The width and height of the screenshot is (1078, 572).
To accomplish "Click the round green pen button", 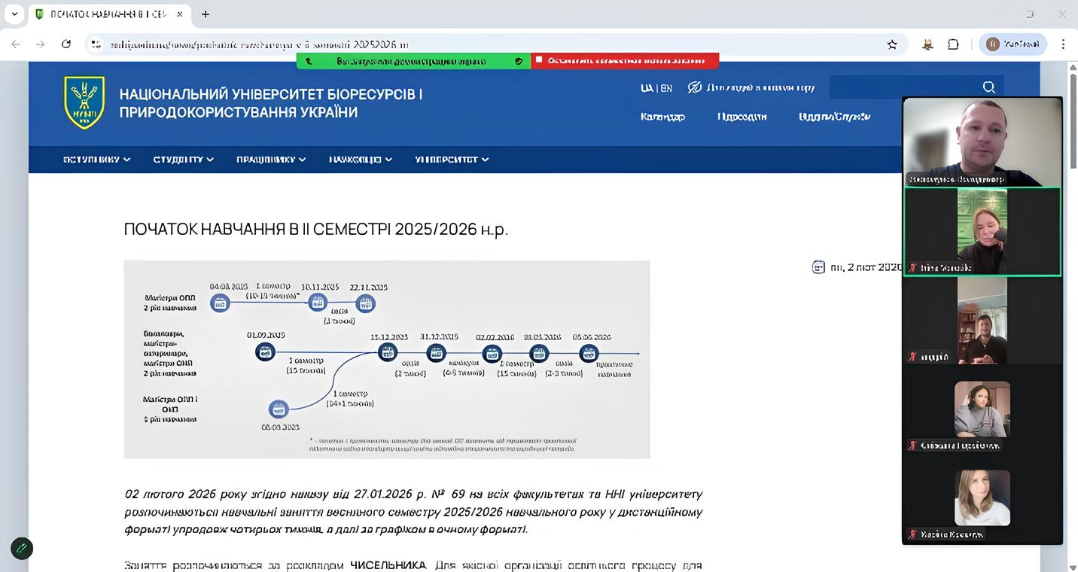I will pos(22,548).
